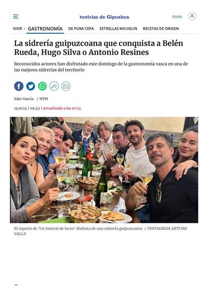Go to the VIVIR breadcrumb section

pyautogui.click(x=17, y=29)
